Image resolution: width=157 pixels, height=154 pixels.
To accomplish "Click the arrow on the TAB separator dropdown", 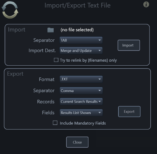I will click(100, 40).
